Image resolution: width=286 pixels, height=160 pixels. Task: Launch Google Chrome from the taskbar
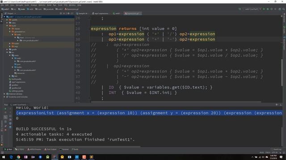(x=18, y=157)
